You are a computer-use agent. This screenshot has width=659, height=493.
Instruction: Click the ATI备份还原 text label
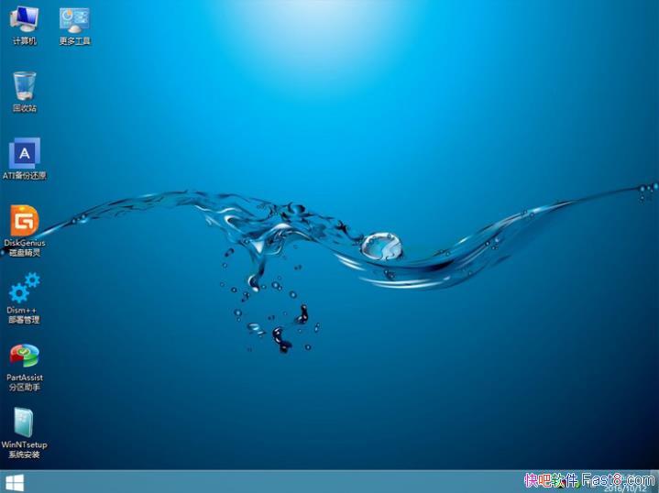tap(25, 175)
